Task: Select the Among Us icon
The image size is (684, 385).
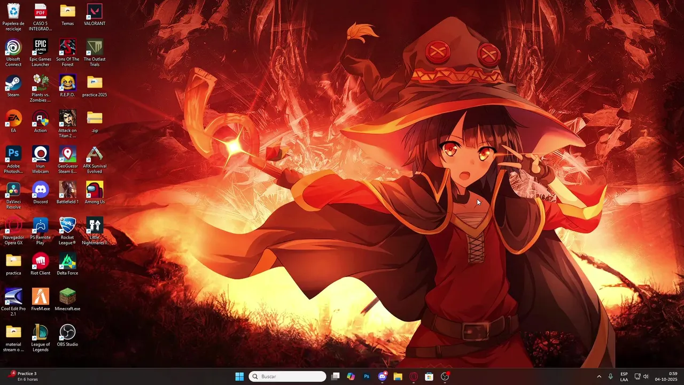Action: (95, 192)
